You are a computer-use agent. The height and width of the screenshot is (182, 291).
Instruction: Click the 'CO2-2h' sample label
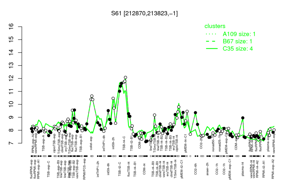coord(201,144)
